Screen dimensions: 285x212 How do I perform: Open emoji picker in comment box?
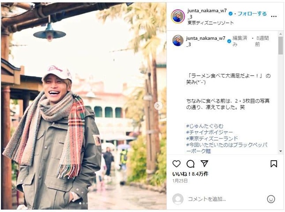pos(271,199)
